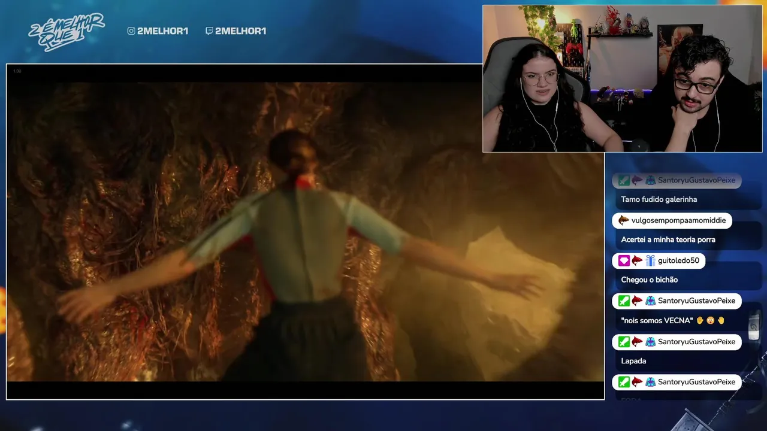Image resolution: width=767 pixels, height=431 pixels.
Task: Click the red shark badge next to guitoledo50
Action: coord(637,261)
